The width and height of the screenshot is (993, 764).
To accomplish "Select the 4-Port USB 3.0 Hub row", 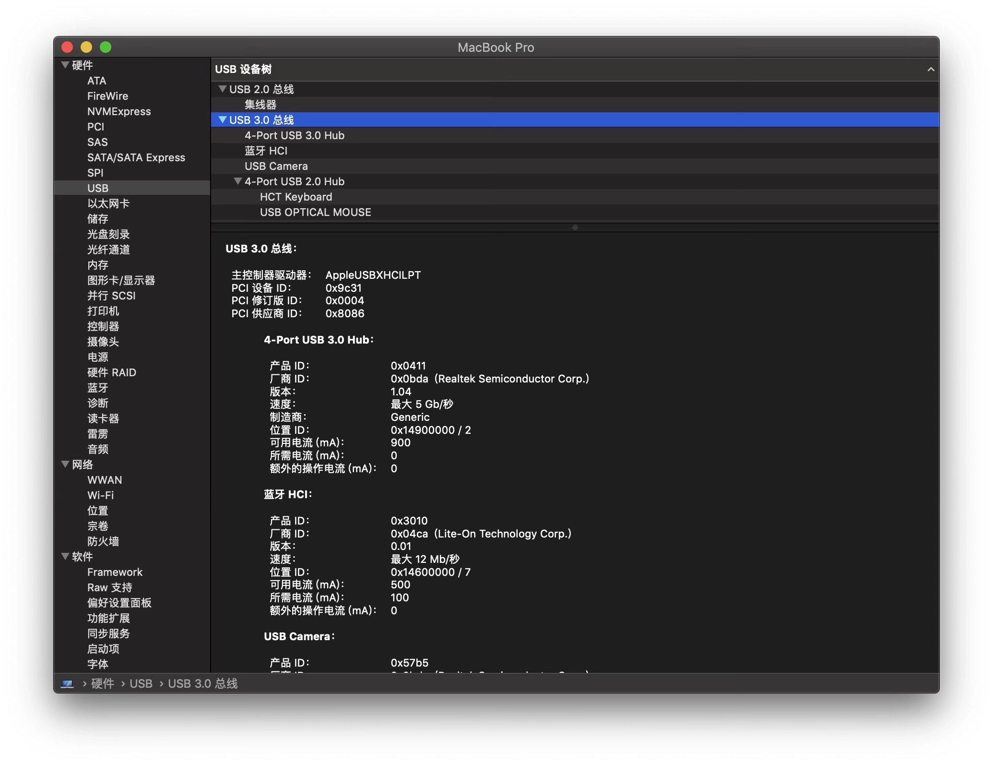I will 575,135.
